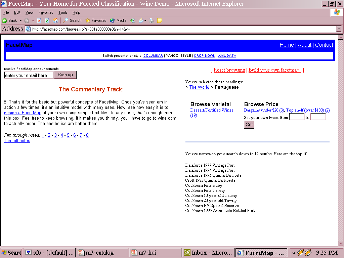The width and height of the screenshot is (344, 258).
Task: Refresh the page with the Refresh icon
Action: click(x=47, y=20)
